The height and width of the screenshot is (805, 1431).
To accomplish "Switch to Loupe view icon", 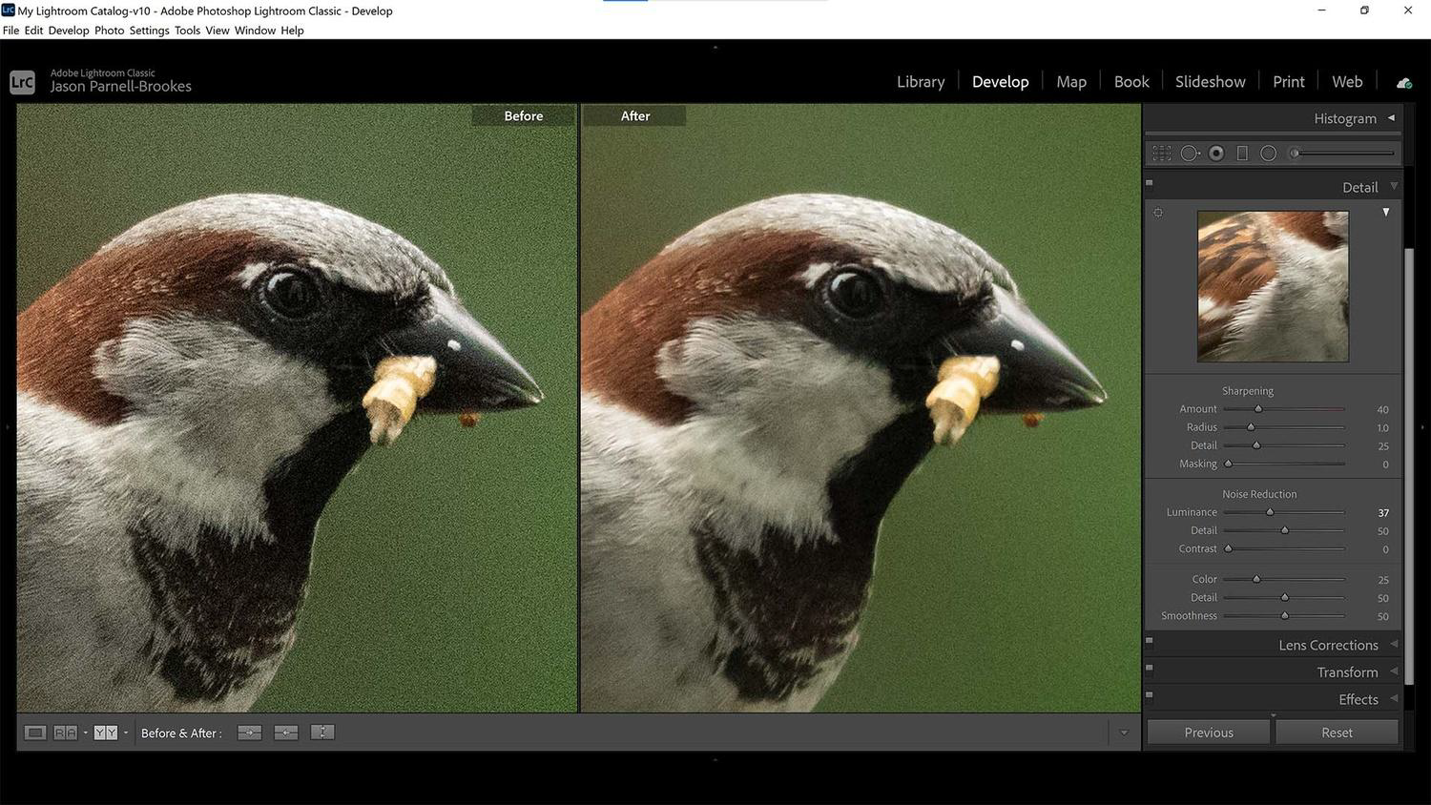I will pos(35,733).
